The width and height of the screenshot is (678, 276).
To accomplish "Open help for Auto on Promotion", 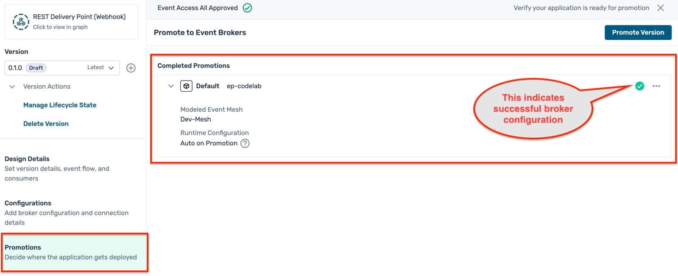I will point(245,143).
